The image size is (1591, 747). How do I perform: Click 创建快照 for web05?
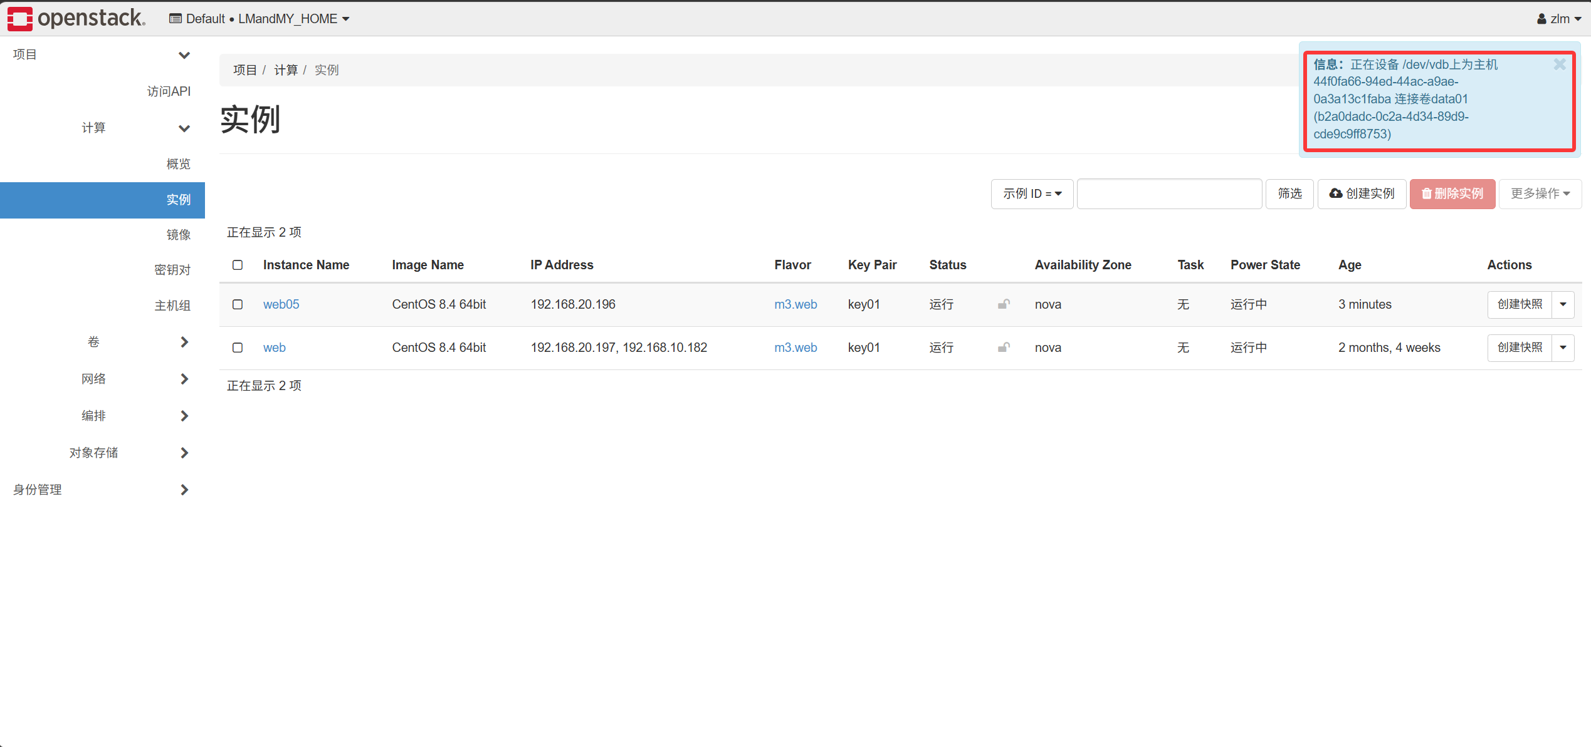pyautogui.click(x=1520, y=304)
